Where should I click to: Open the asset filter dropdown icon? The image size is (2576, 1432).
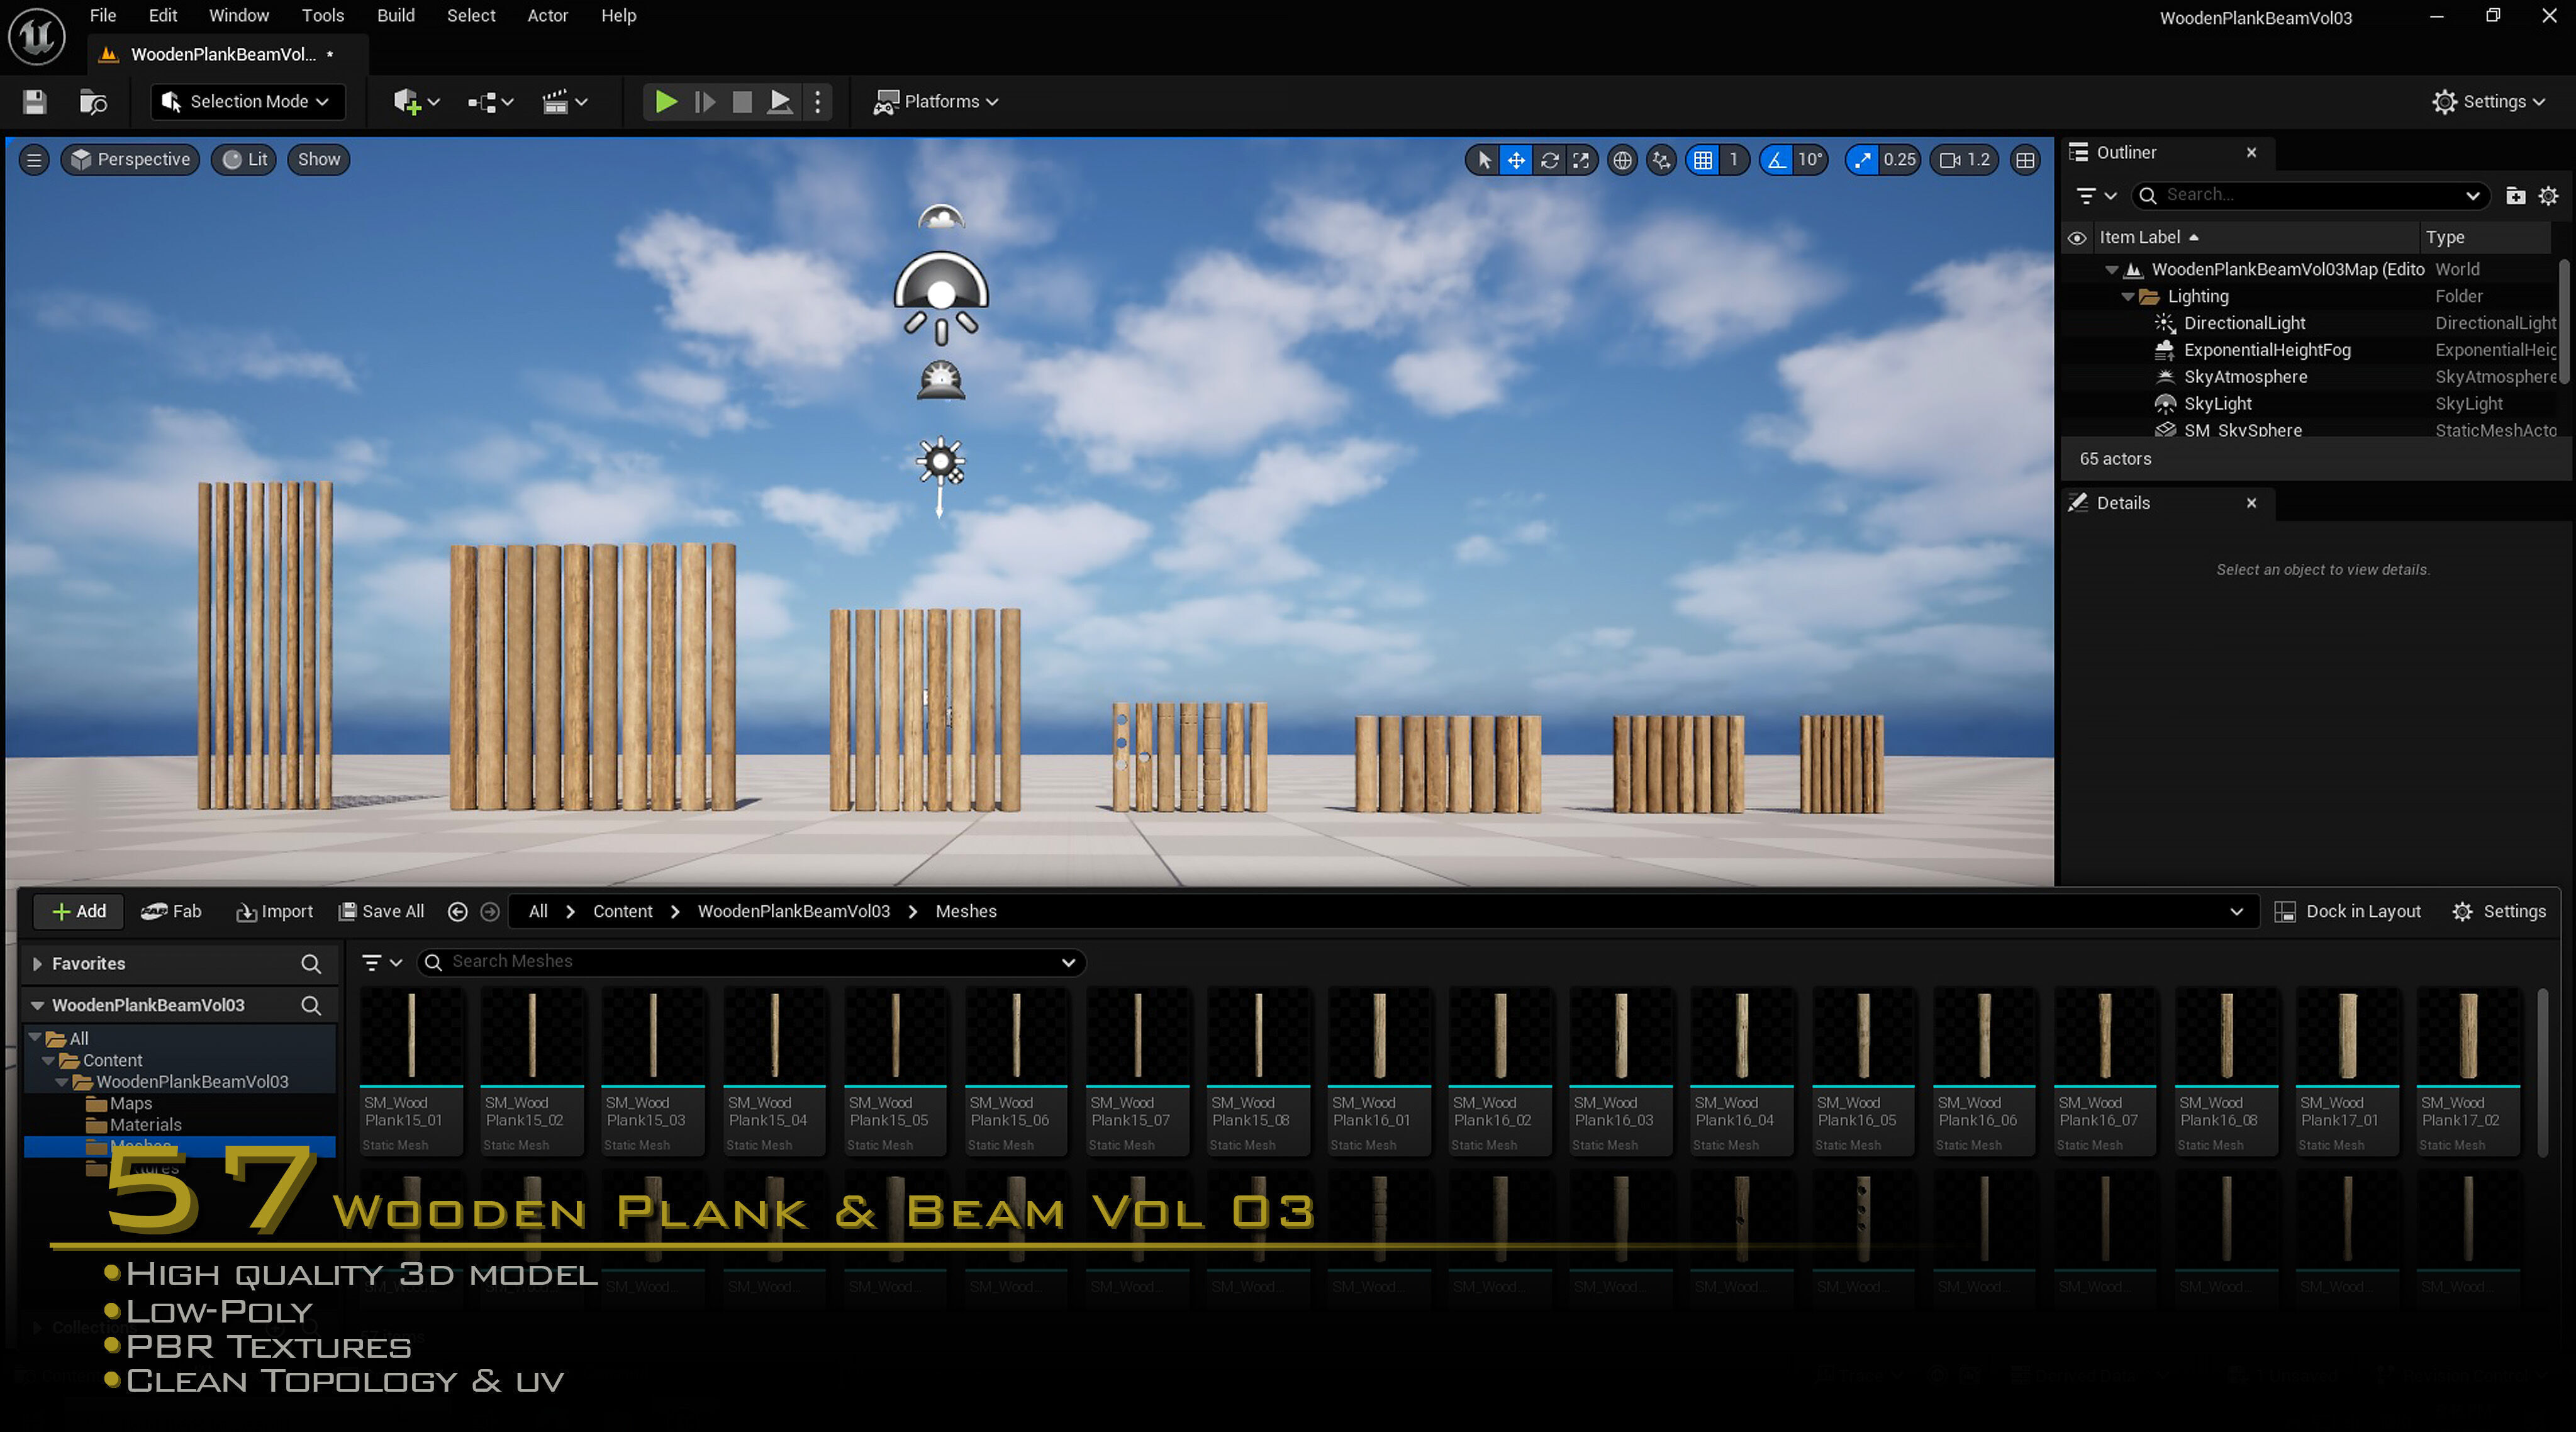(x=381, y=962)
